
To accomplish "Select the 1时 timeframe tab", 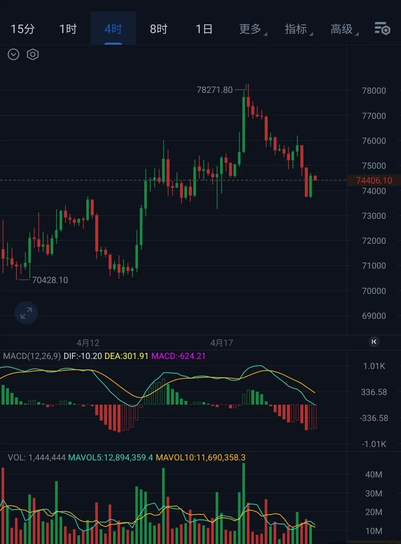I will [68, 29].
